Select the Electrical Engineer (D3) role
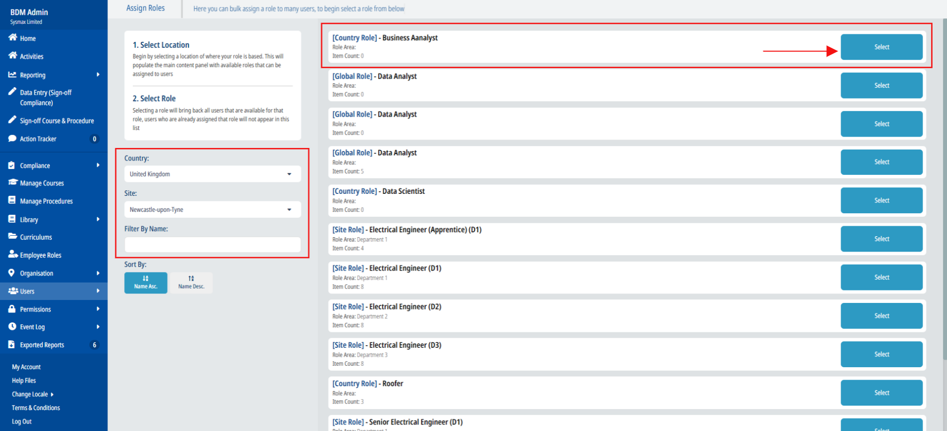 coord(881,354)
